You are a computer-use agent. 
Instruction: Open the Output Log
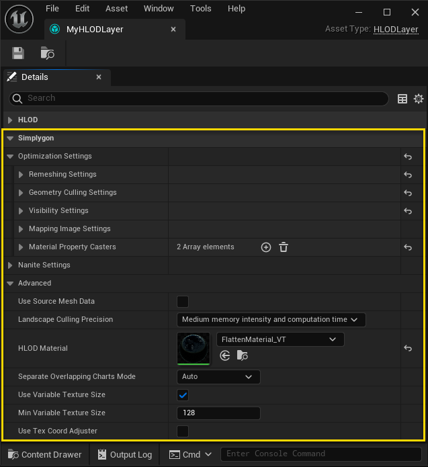point(125,454)
